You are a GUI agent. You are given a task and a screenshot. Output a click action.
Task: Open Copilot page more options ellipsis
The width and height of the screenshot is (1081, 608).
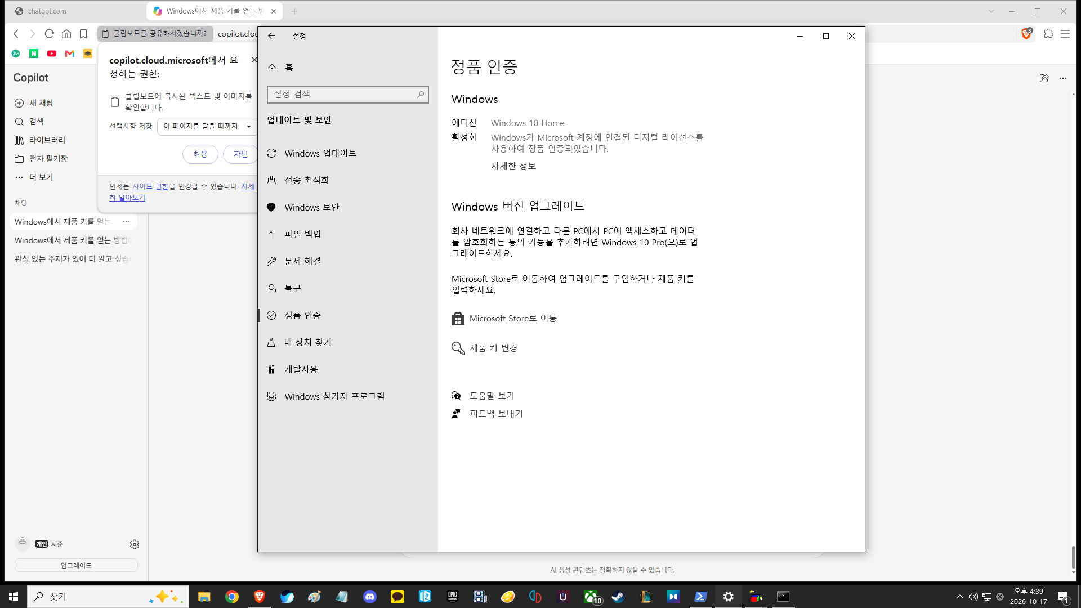(x=1063, y=78)
